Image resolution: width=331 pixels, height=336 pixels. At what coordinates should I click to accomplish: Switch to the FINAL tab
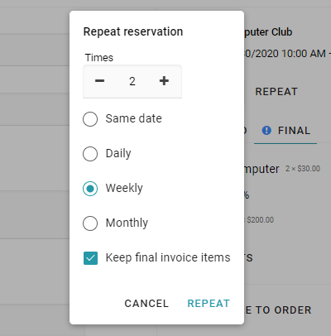(x=285, y=131)
